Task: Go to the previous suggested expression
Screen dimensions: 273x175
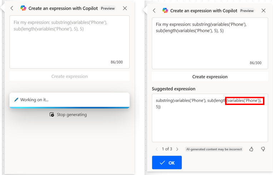Action: click(x=157, y=149)
